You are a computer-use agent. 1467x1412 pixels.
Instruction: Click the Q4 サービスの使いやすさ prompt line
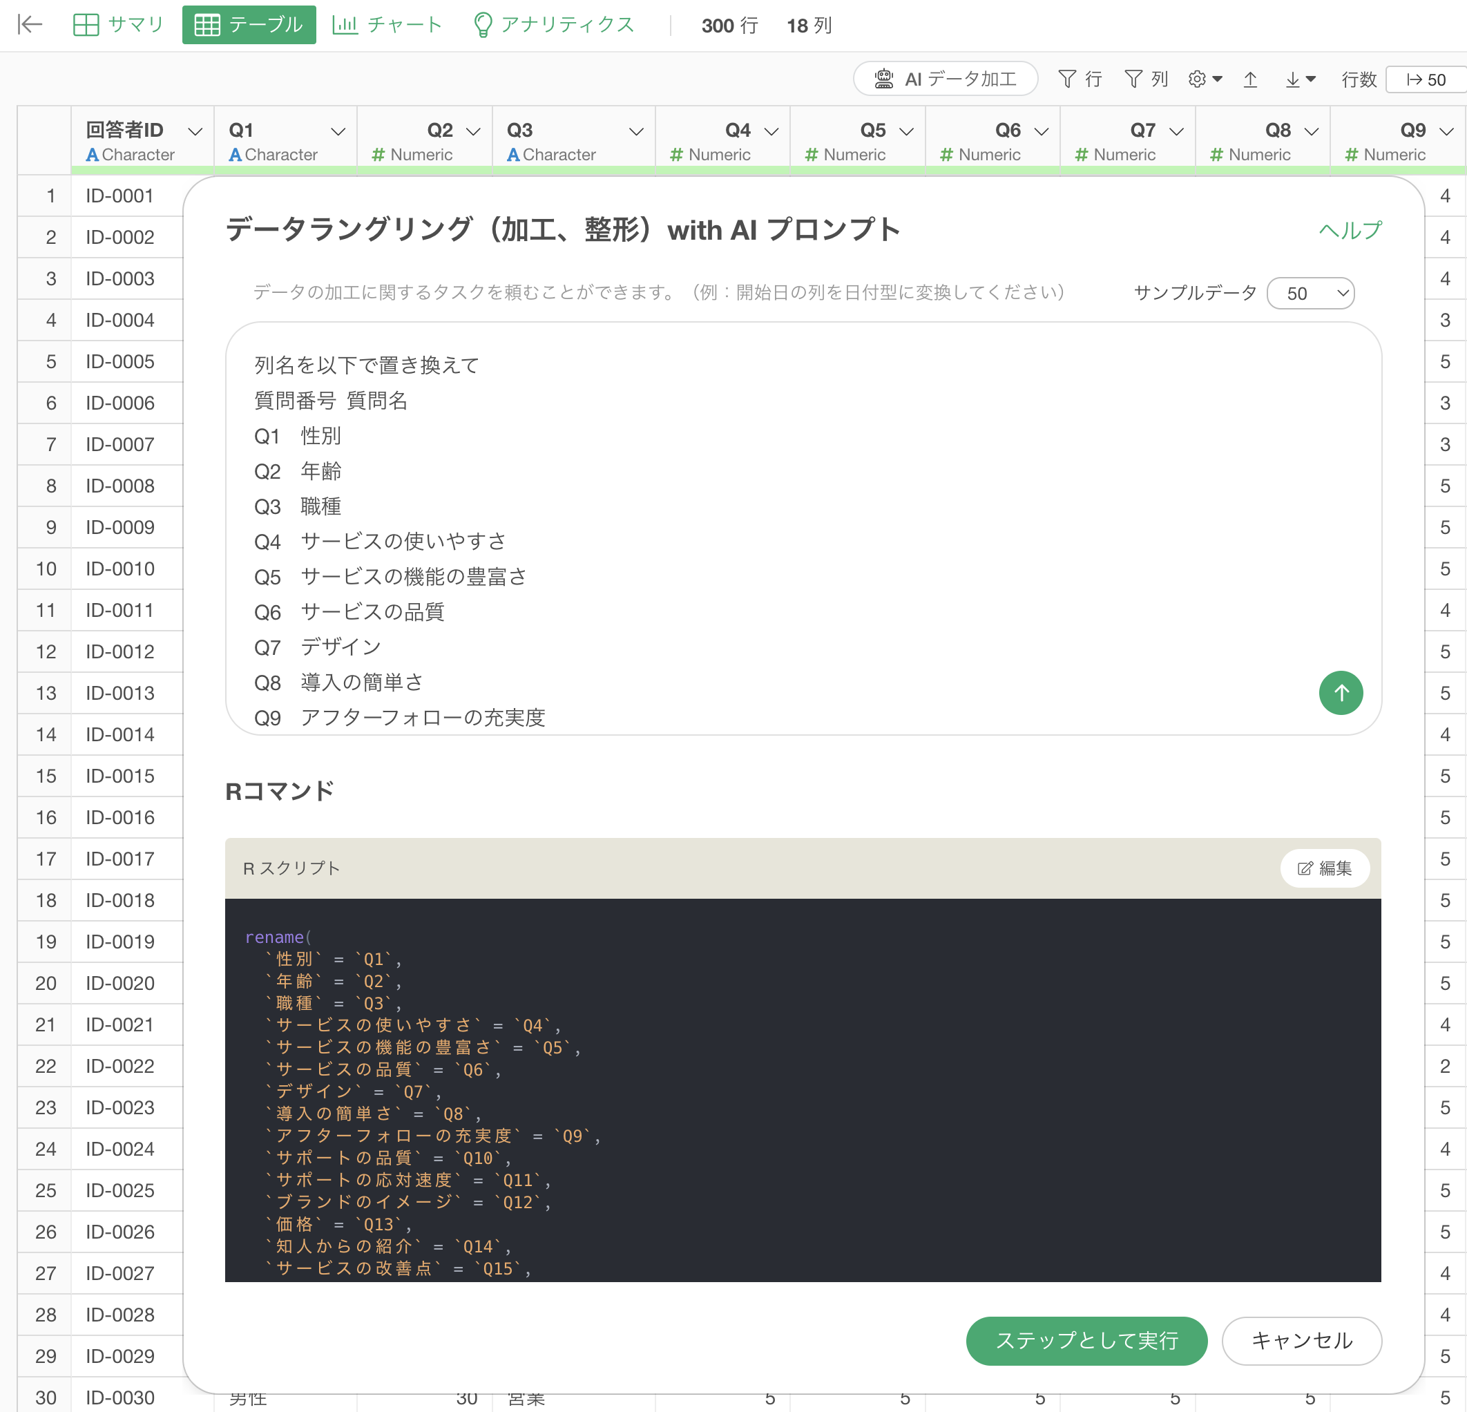coord(381,542)
